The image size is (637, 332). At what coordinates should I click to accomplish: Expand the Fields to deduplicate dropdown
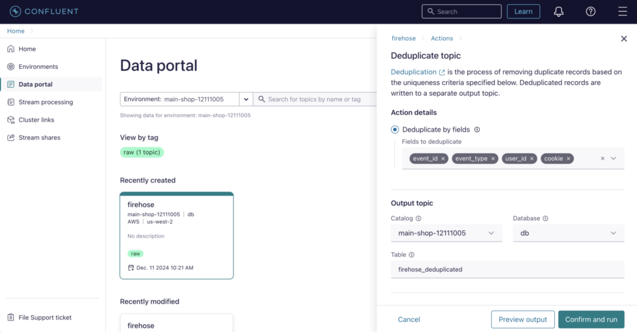(x=613, y=158)
